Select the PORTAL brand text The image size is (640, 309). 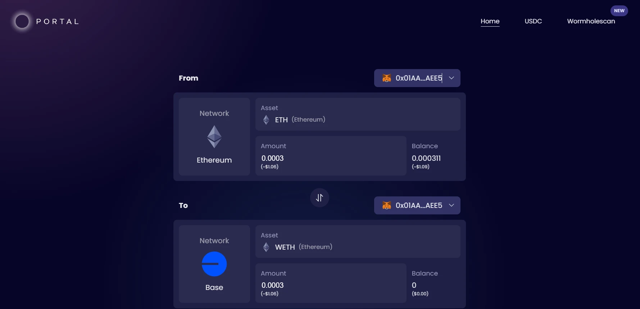tap(58, 22)
